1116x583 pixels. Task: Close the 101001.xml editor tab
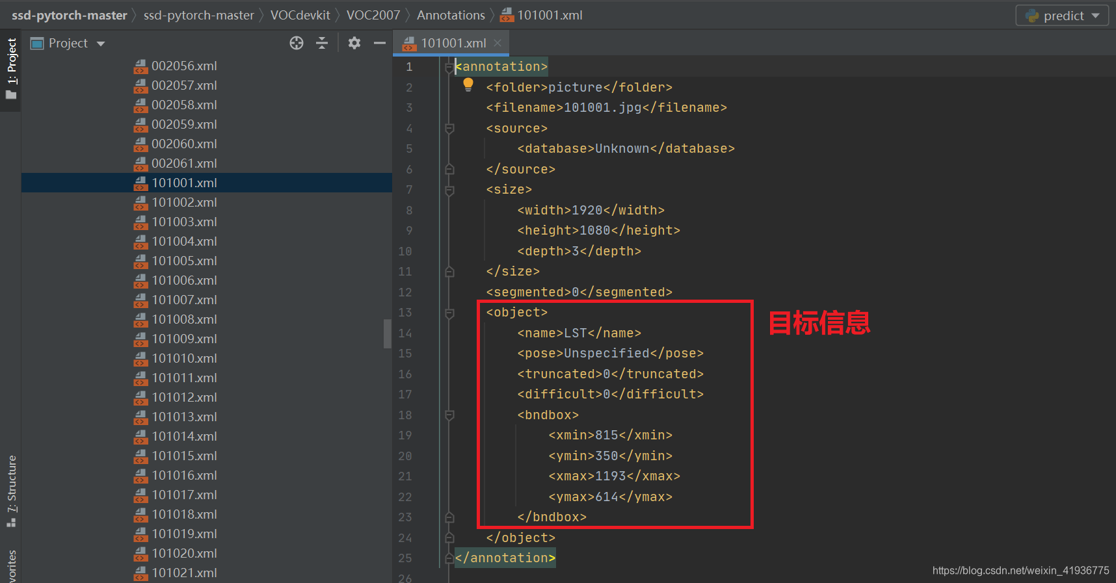(498, 43)
